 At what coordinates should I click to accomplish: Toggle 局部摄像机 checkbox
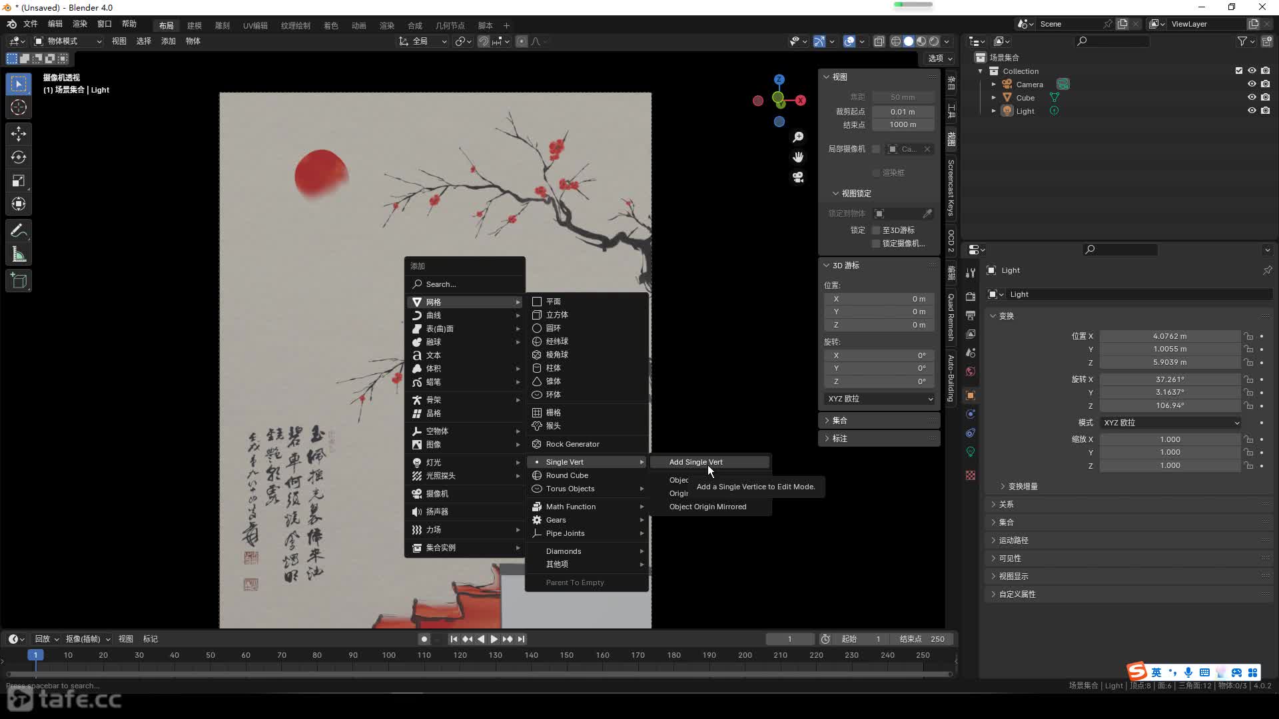(876, 149)
